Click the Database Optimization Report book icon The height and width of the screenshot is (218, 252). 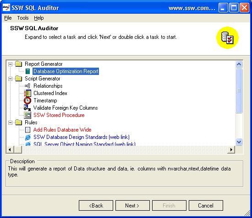click(x=28, y=71)
